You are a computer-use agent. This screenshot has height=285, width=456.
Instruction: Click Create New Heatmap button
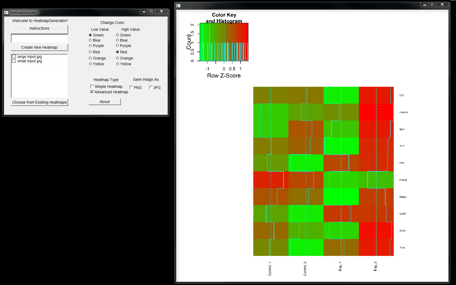pos(39,47)
